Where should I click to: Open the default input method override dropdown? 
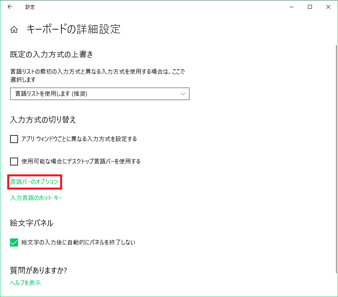click(x=99, y=94)
